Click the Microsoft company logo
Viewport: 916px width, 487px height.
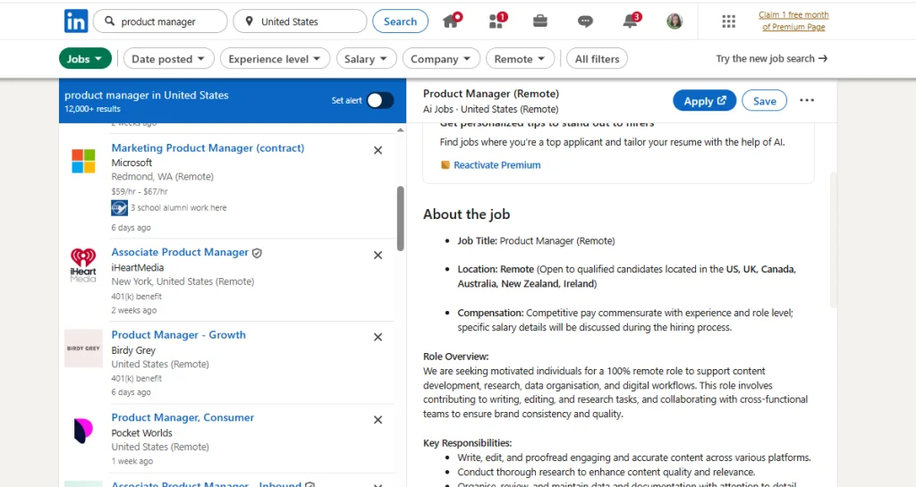tap(83, 161)
